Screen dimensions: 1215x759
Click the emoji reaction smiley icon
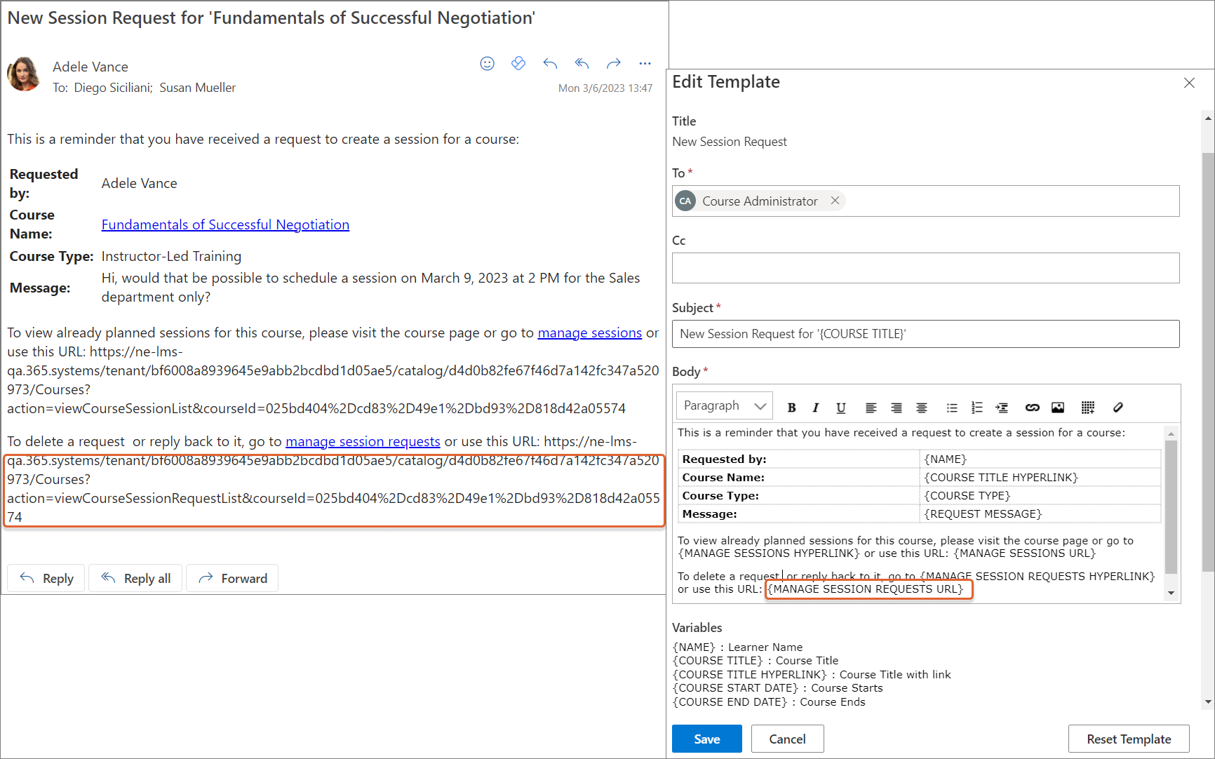[487, 64]
